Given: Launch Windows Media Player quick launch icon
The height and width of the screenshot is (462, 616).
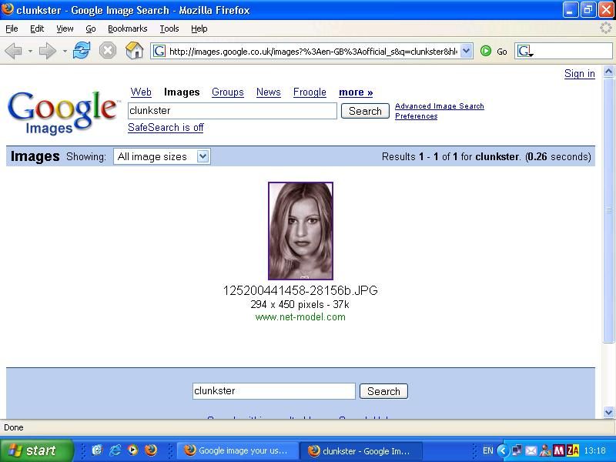Looking at the screenshot, I should point(133,450).
